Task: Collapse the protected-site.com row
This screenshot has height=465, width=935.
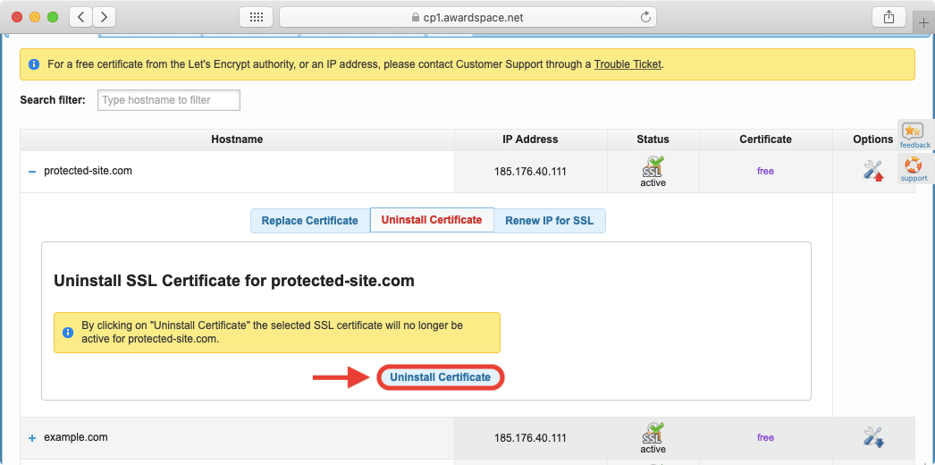Action: (32, 172)
